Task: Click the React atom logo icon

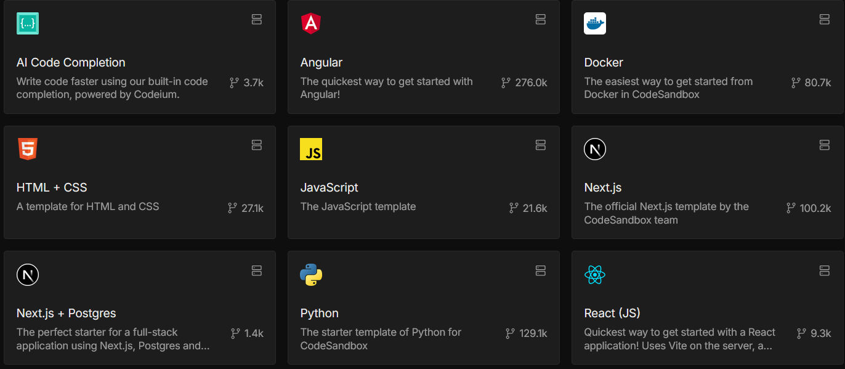Action: [x=595, y=274]
